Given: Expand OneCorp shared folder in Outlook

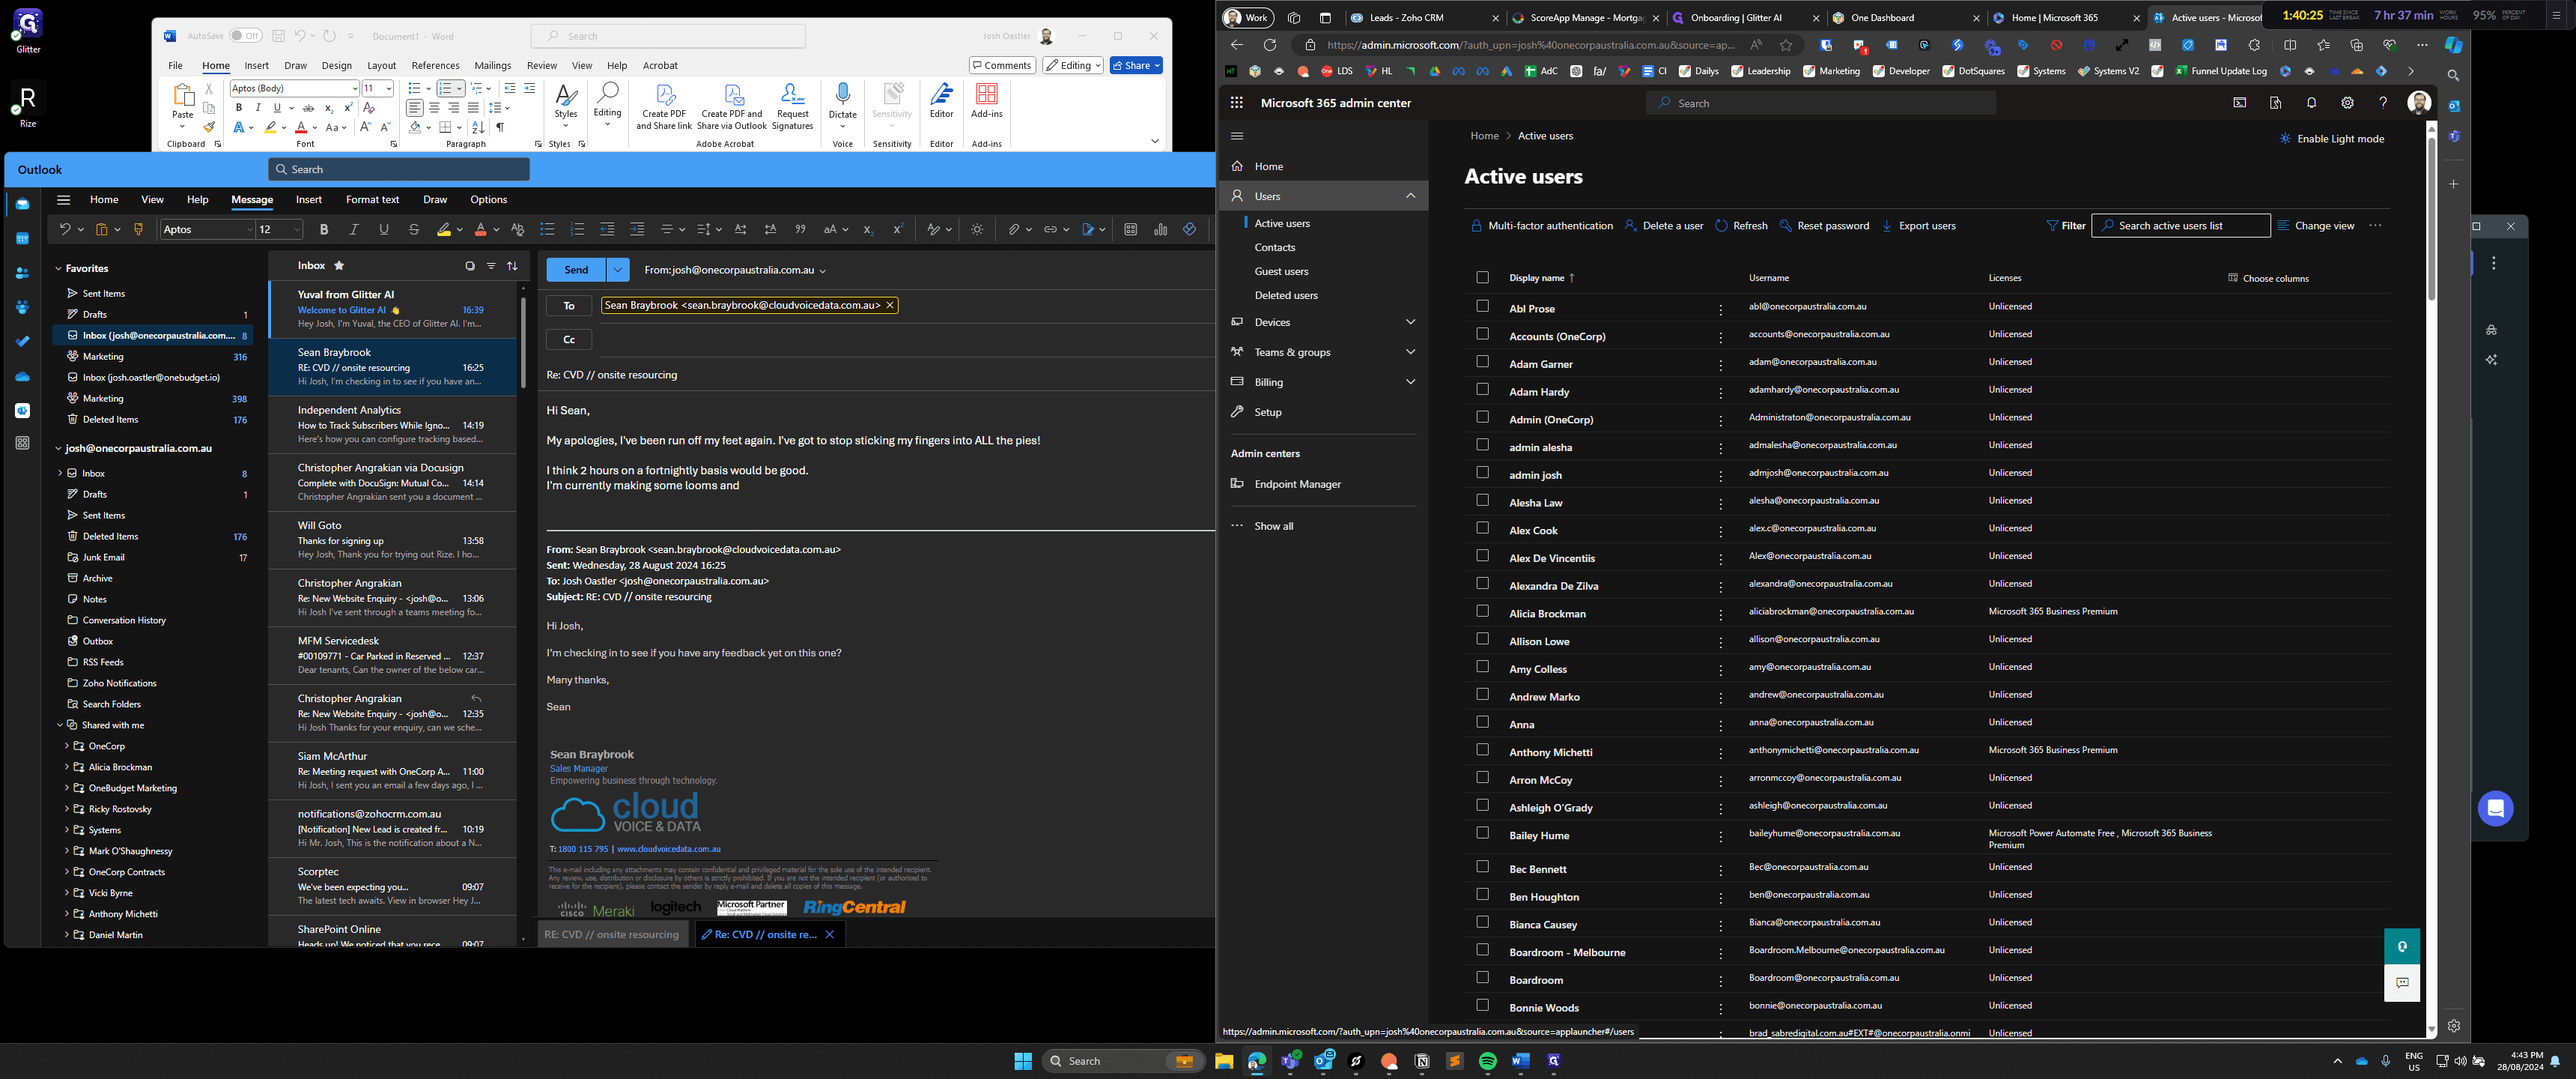Looking at the screenshot, I should tap(67, 747).
